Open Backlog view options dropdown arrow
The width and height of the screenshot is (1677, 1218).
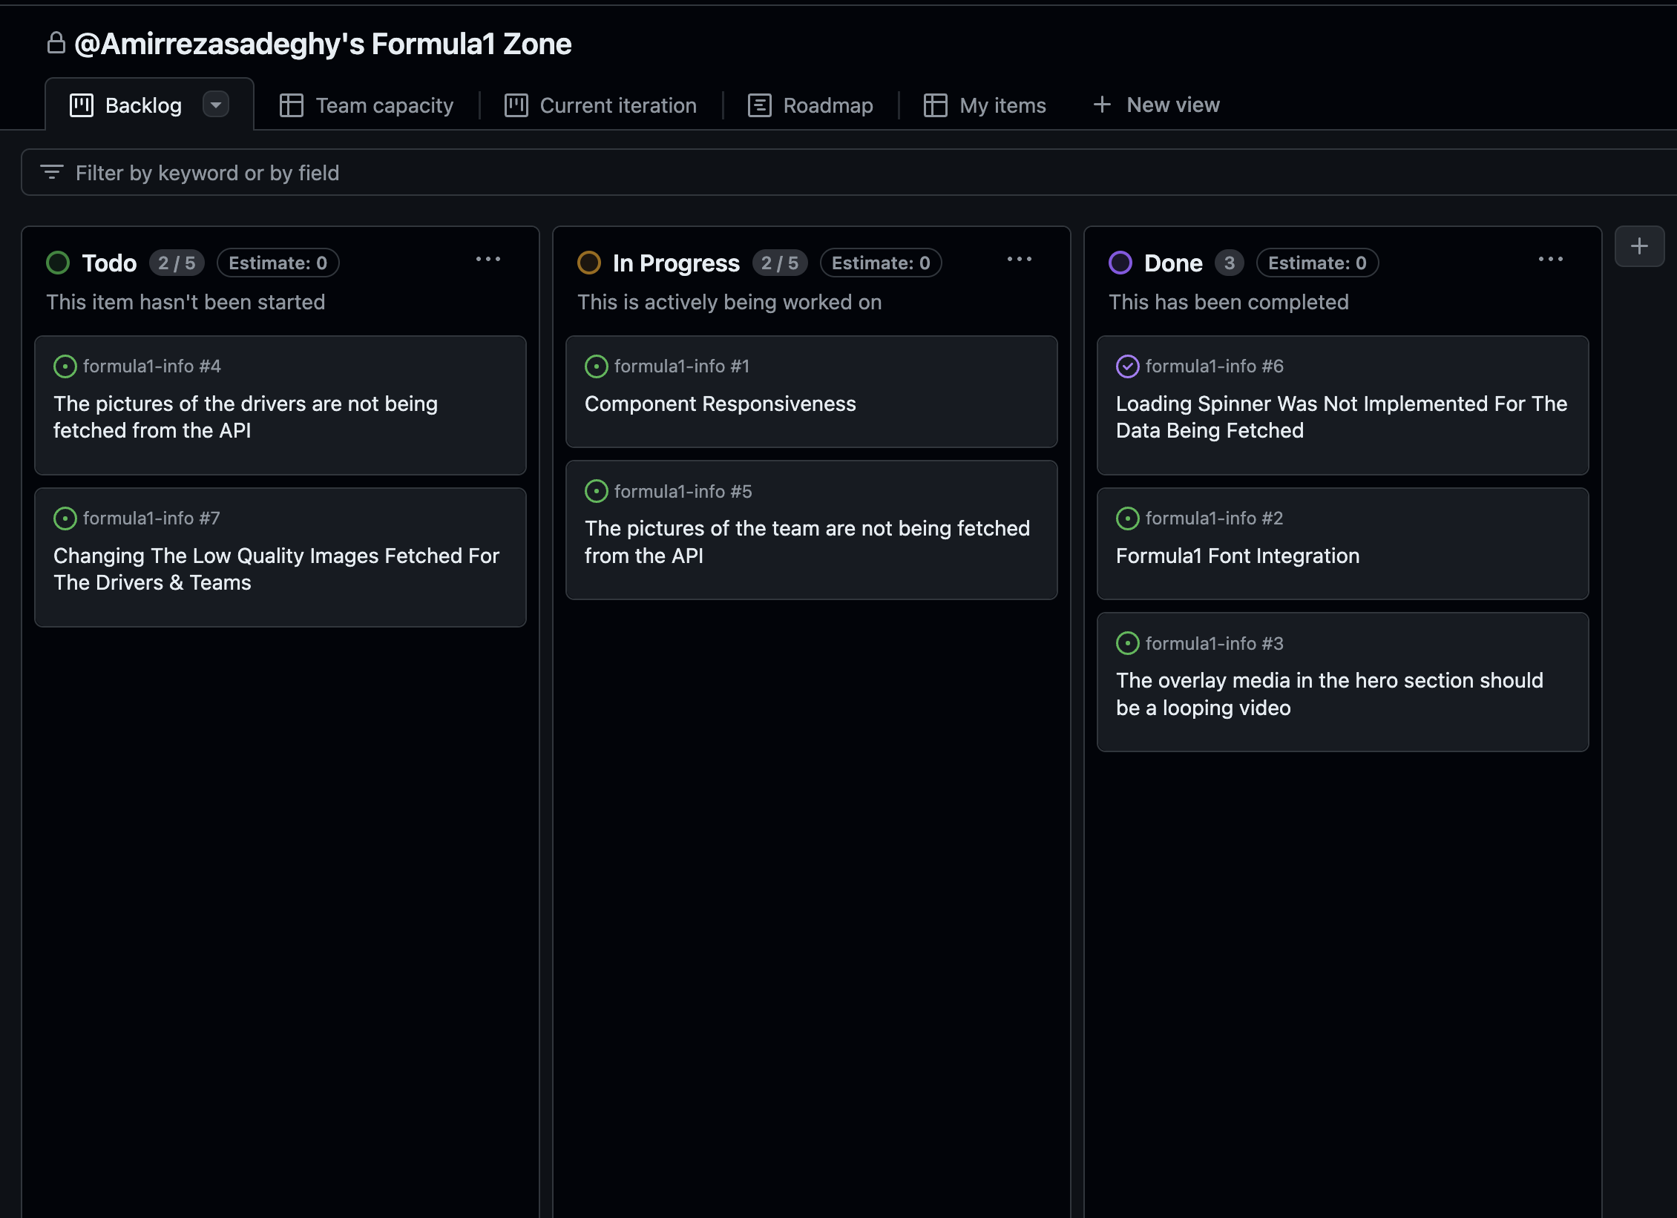pyautogui.click(x=216, y=105)
